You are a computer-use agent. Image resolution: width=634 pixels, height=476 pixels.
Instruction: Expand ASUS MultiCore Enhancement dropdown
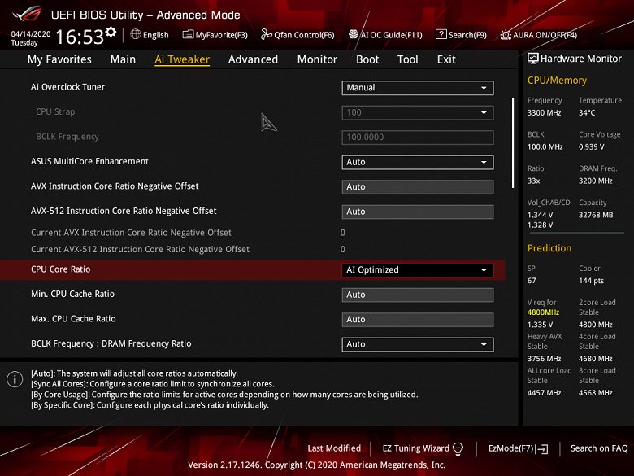click(418, 162)
